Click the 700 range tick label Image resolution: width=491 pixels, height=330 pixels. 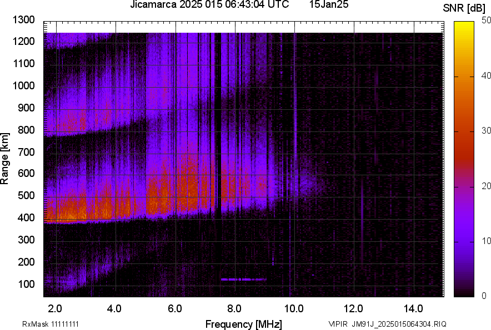click(x=26, y=151)
